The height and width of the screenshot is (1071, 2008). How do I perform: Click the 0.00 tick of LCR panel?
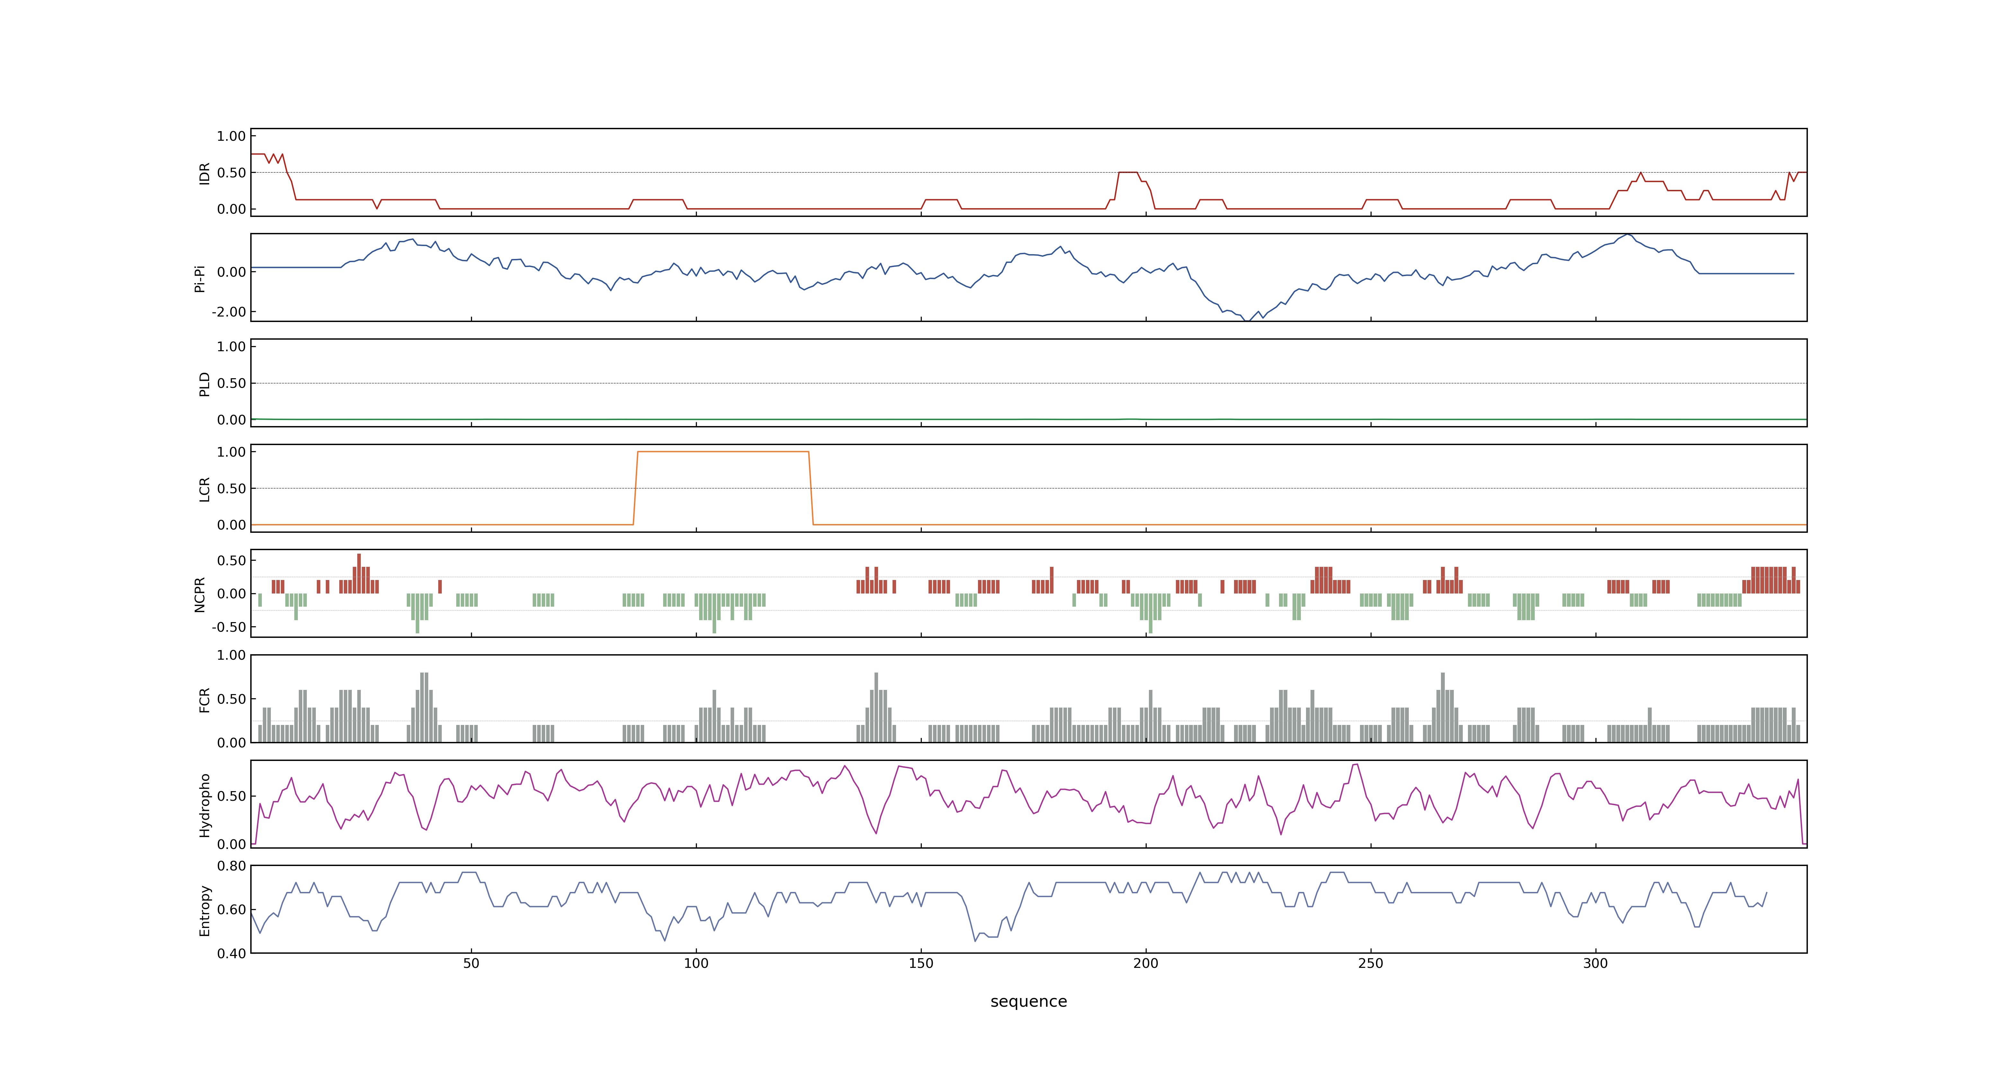tap(232, 525)
